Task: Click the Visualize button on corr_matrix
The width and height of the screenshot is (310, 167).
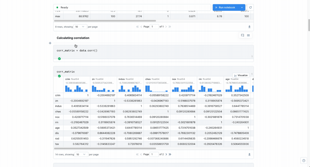Action: (x=241, y=75)
